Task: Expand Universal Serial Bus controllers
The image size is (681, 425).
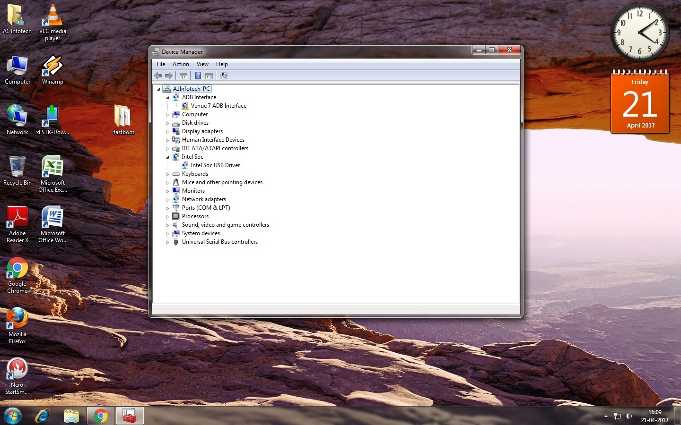Action: [167, 242]
